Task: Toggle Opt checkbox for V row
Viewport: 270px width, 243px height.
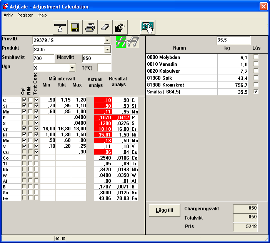Action: [24, 146]
